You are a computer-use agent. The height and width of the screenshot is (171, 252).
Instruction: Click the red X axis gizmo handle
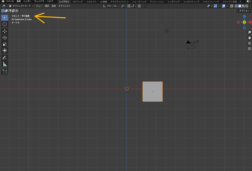[x=250, y=22]
